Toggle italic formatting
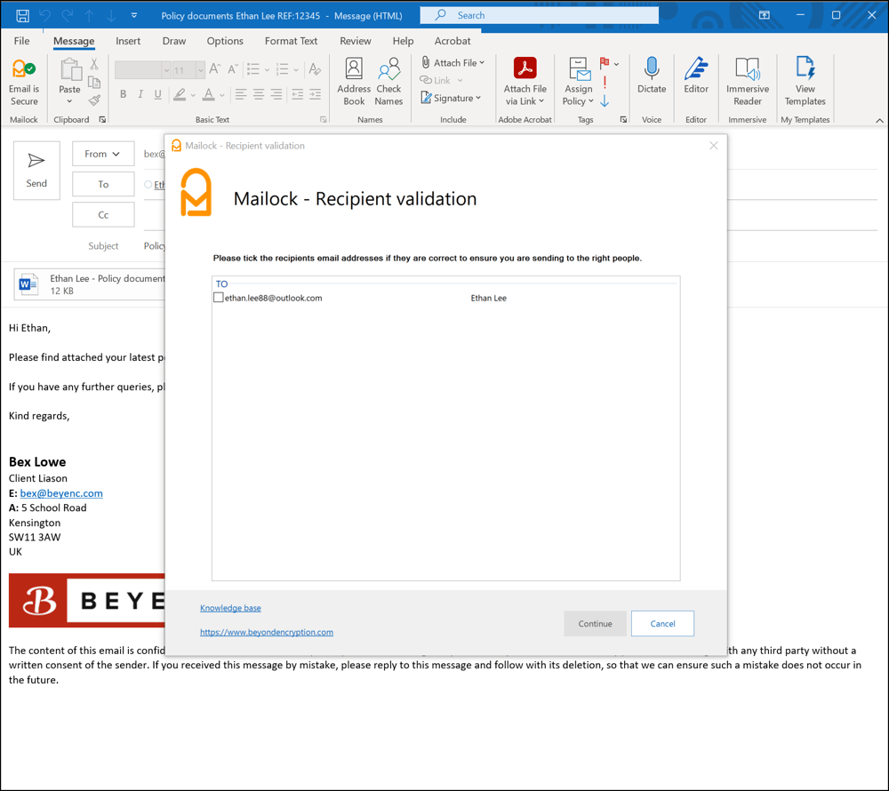889x791 pixels. (140, 94)
